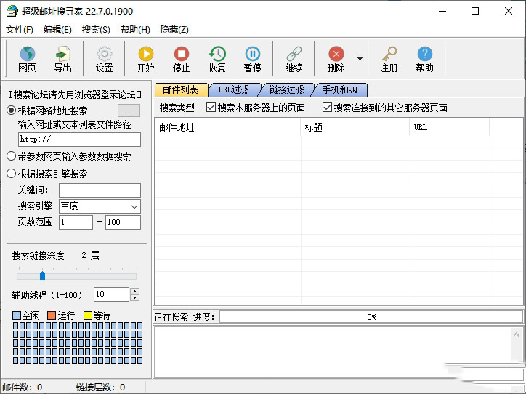Toggle 搜索本服务器上的页面 checkbox
This screenshot has width=526, height=394.
(211, 108)
